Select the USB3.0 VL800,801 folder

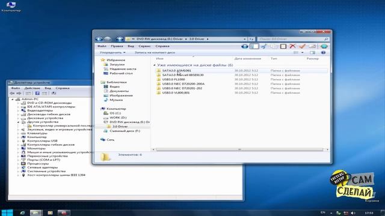tap(176, 92)
